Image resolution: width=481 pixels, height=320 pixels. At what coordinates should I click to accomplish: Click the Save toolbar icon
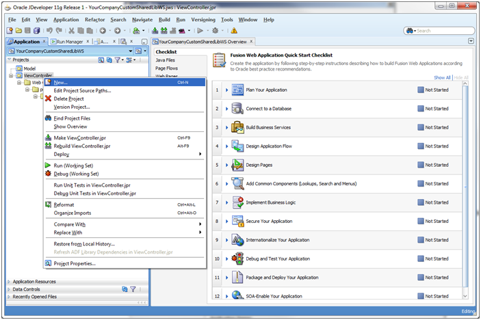27,31
